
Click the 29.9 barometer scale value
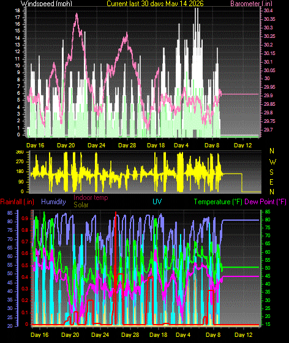pyautogui.click(x=268, y=95)
